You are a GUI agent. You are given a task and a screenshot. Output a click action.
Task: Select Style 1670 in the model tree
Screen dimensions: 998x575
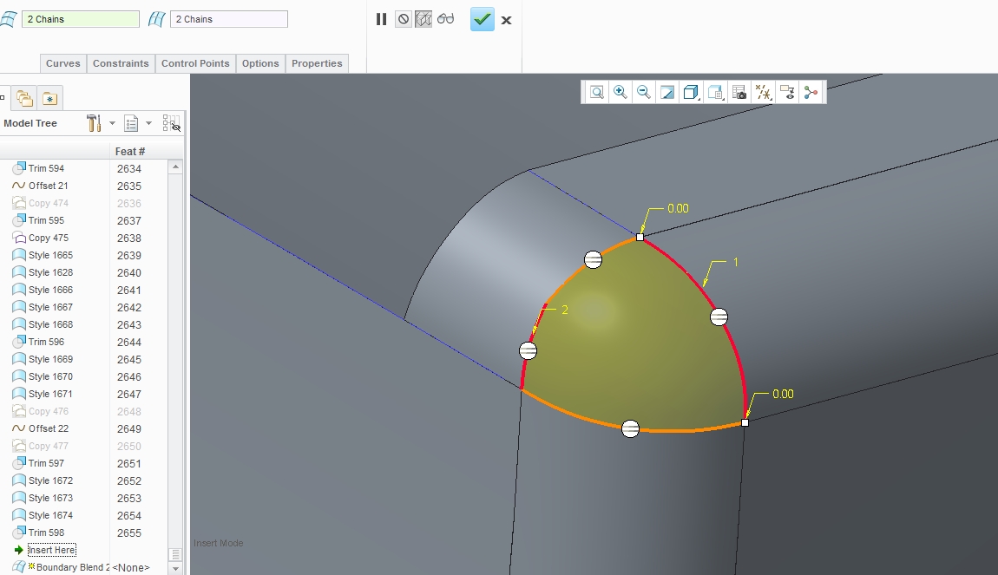click(51, 376)
